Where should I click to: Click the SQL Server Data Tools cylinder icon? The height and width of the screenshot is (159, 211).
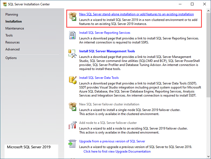pos(73,80)
